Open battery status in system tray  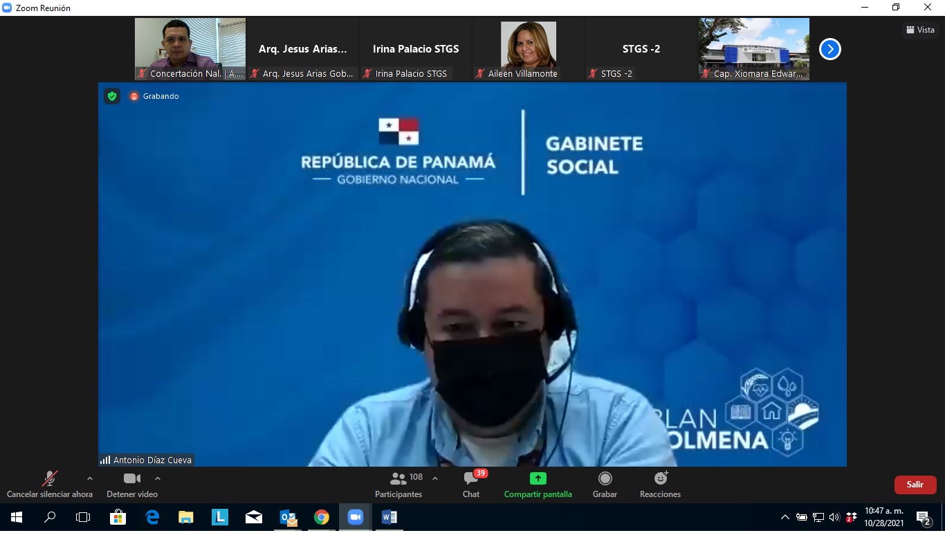(802, 517)
